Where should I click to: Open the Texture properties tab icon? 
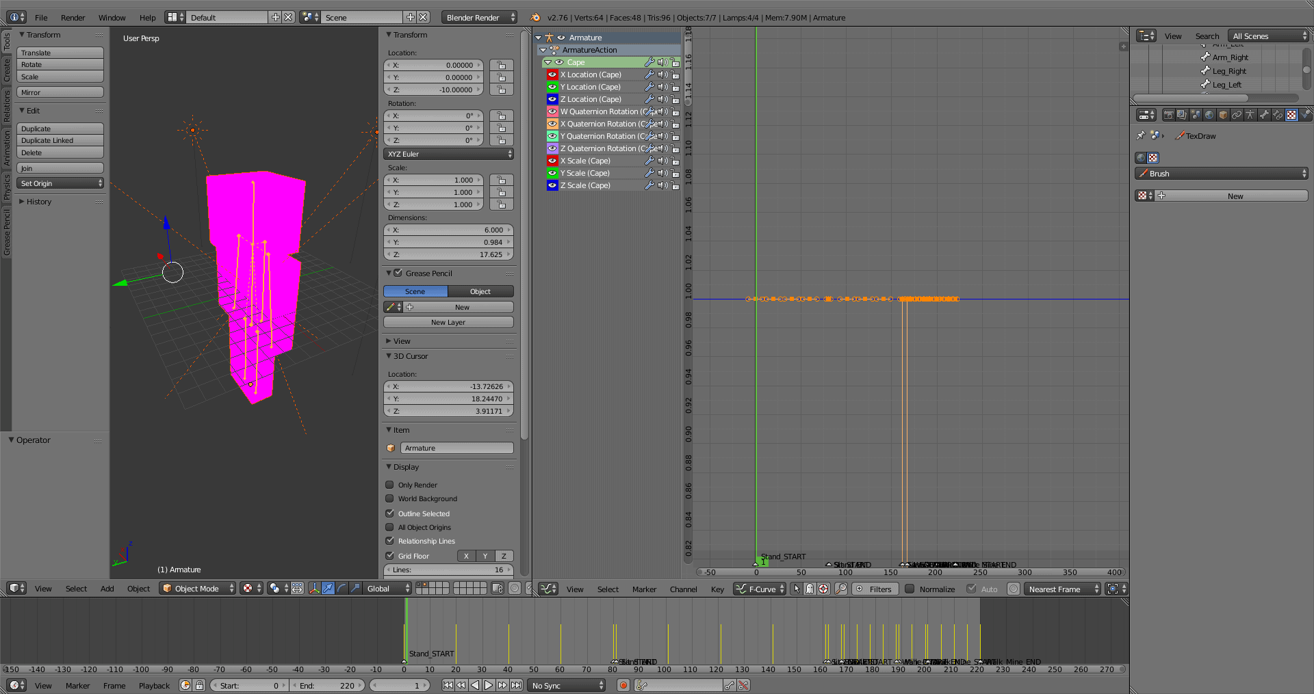pyautogui.click(x=1291, y=115)
